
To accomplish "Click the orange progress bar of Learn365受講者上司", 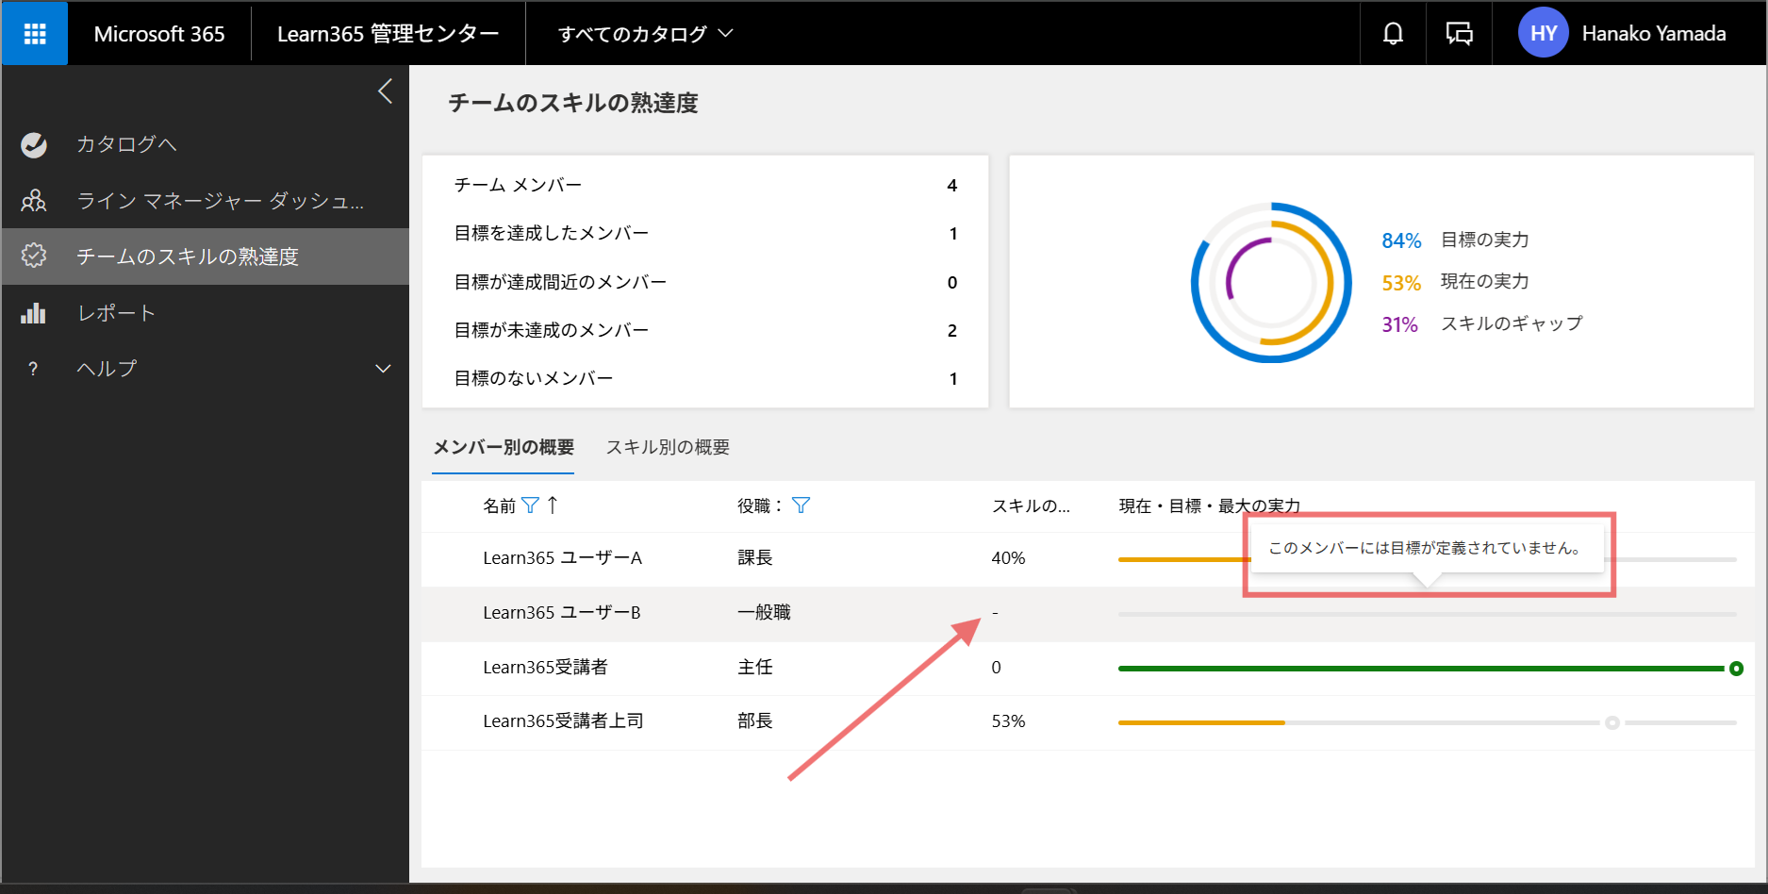I will click(x=1201, y=722).
